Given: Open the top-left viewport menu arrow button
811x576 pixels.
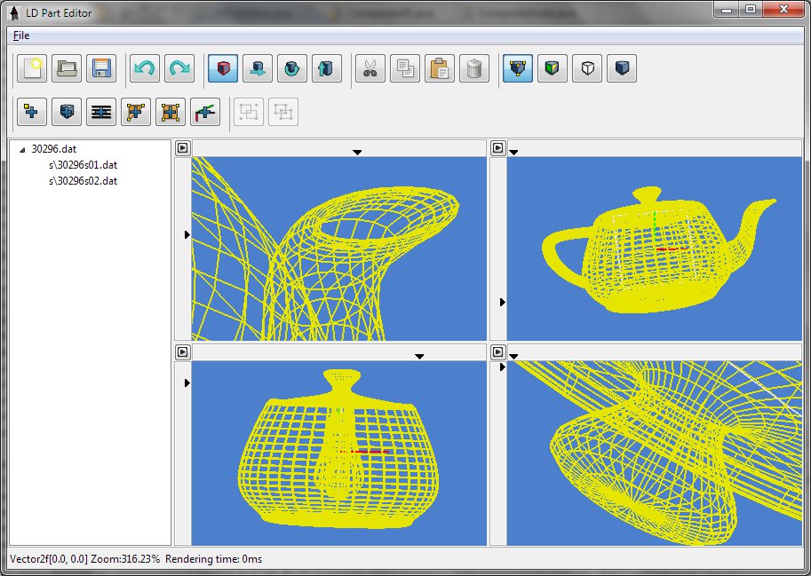Looking at the screenshot, I should tap(182, 148).
